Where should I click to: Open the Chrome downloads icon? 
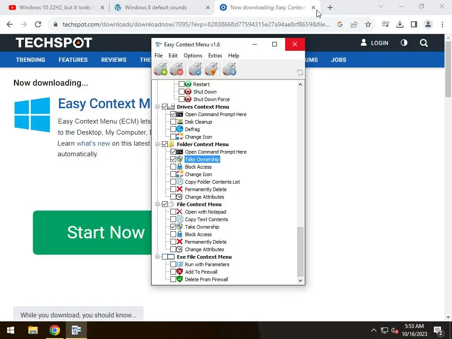click(400, 25)
